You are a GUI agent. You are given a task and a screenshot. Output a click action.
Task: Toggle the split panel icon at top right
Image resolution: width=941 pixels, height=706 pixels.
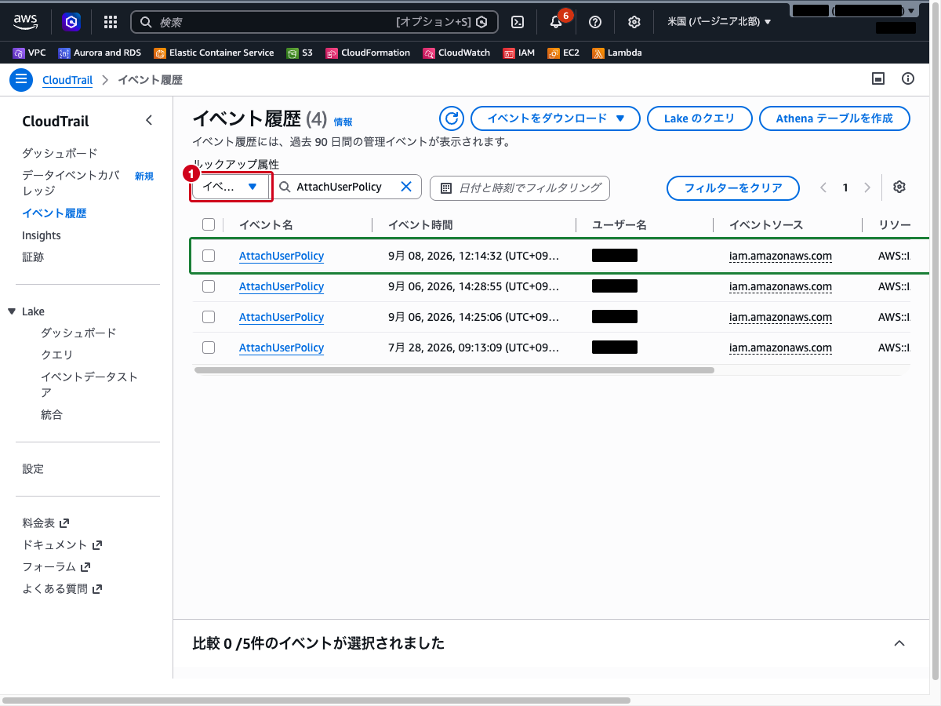click(878, 78)
